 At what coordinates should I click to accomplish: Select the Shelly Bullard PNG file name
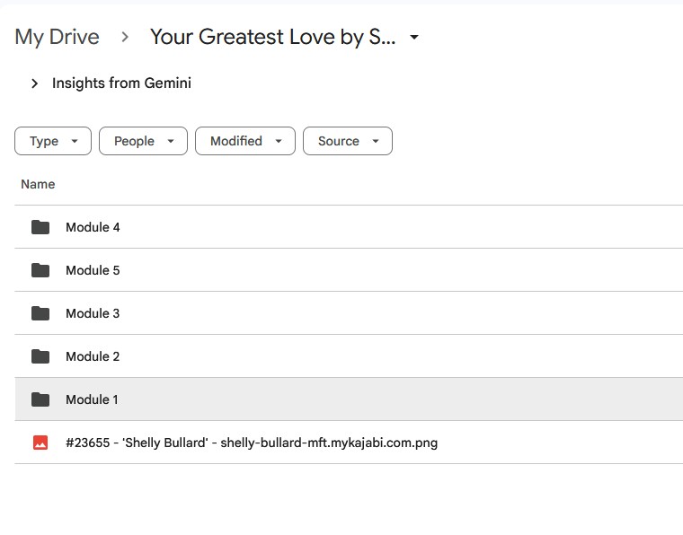coord(252,443)
